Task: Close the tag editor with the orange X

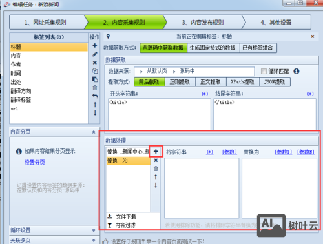Action: click(x=313, y=36)
